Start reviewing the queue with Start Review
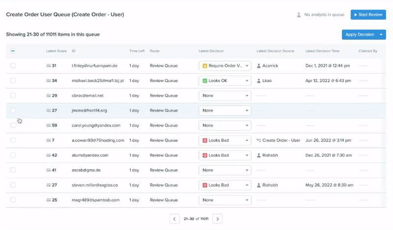The height and width of the screenshot is (230, 393). (x=368, y=15)
